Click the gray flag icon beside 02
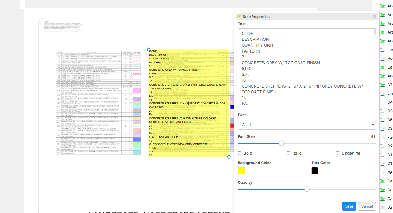393x213 pixels. tap(382, 208)
